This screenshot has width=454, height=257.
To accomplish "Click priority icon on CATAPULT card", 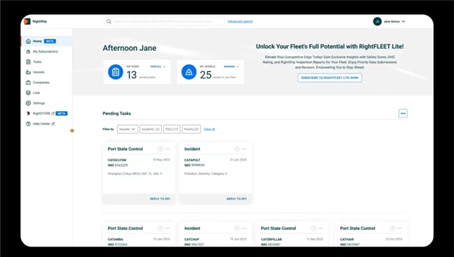I will click(x=237, y=149).
